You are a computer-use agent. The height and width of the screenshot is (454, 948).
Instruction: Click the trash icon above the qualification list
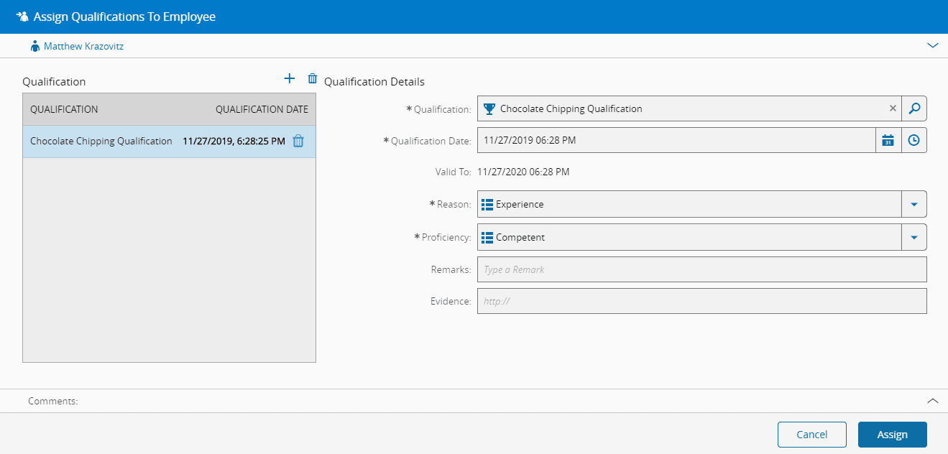[312, 79]
